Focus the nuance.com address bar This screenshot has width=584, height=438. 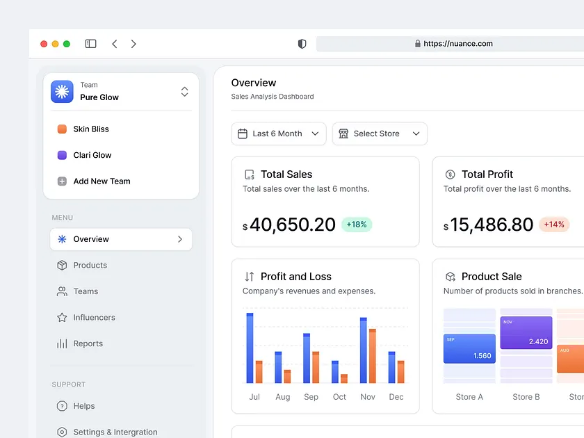pyautogui.click(x=450, y=44)
